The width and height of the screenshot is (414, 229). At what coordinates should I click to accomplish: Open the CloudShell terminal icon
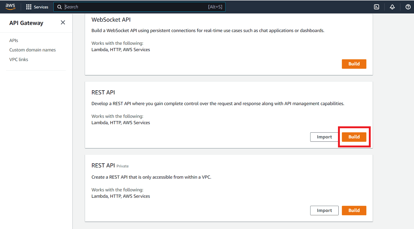click(376, 7)
